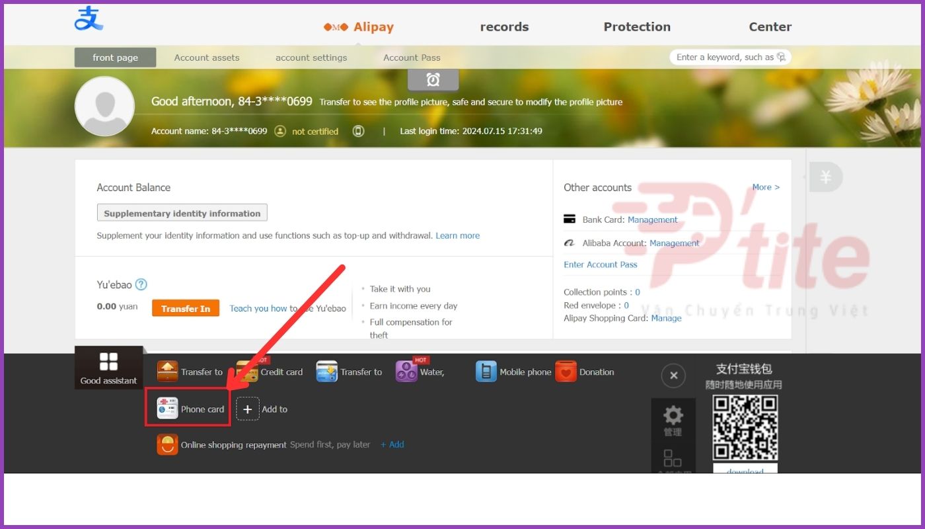Click the phone binding icon after not certified
This screenshot has height=529, width=925.
pyautogui.click(x=358, y=131)
